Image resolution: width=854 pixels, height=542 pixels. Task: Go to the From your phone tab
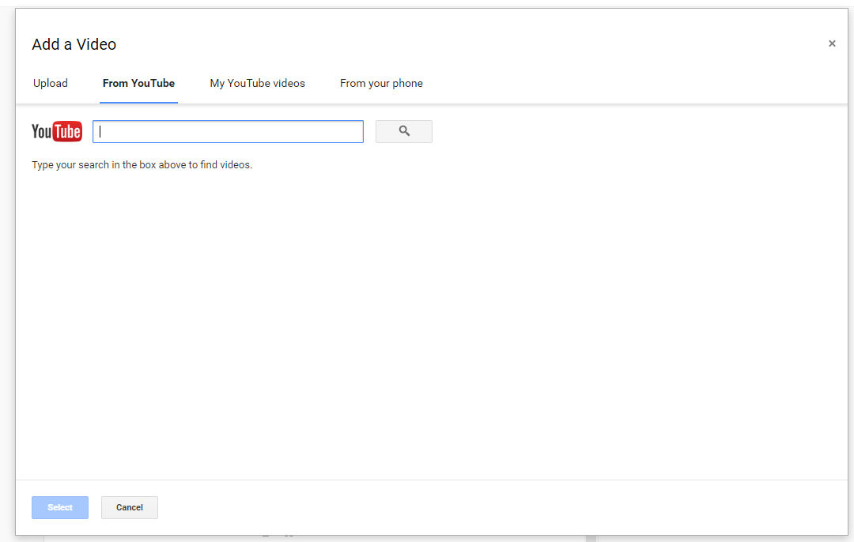[381, 83]
